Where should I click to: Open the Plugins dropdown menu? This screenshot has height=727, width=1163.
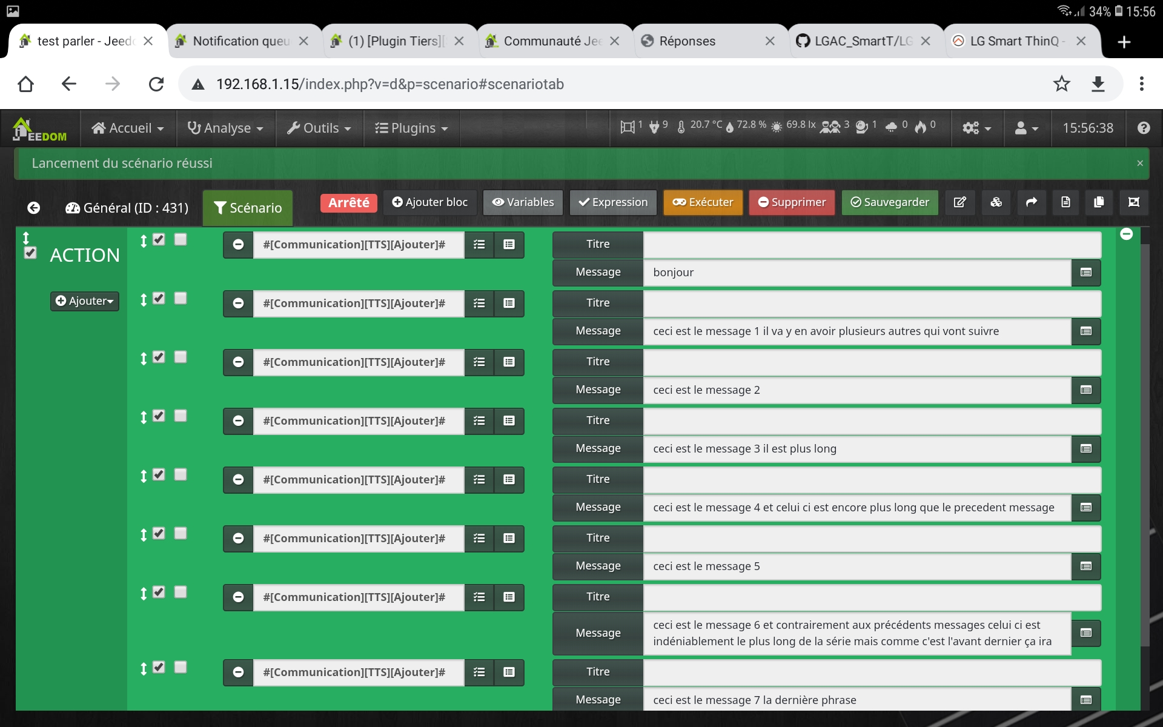(x=412, y=128)
